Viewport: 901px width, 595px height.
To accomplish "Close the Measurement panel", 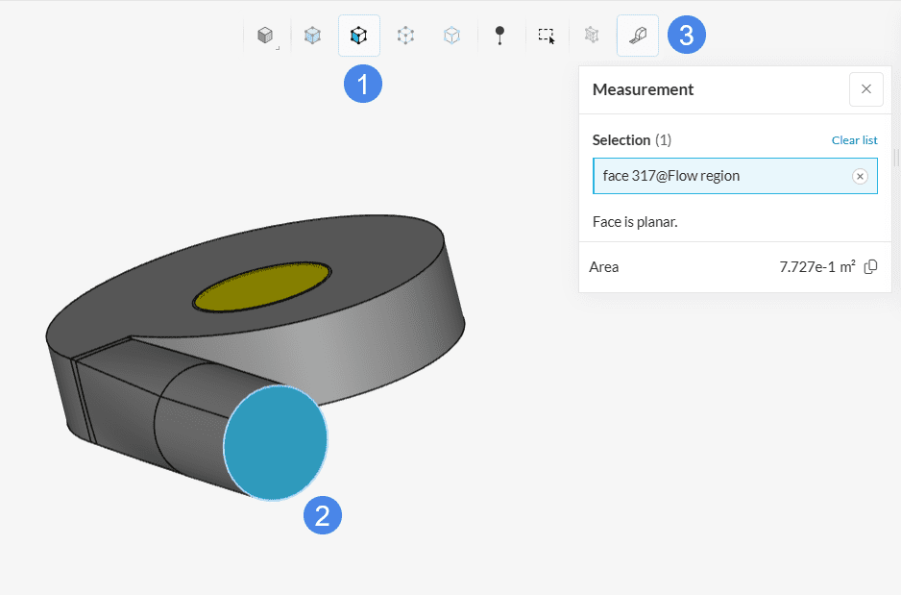I will pyautogui.click(x=865, y=89).
